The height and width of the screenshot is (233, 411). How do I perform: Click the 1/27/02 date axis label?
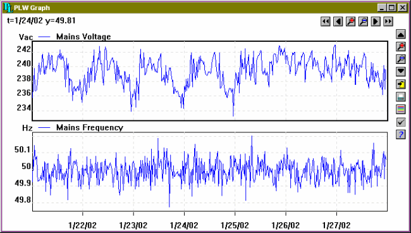[x=336, y=225]
